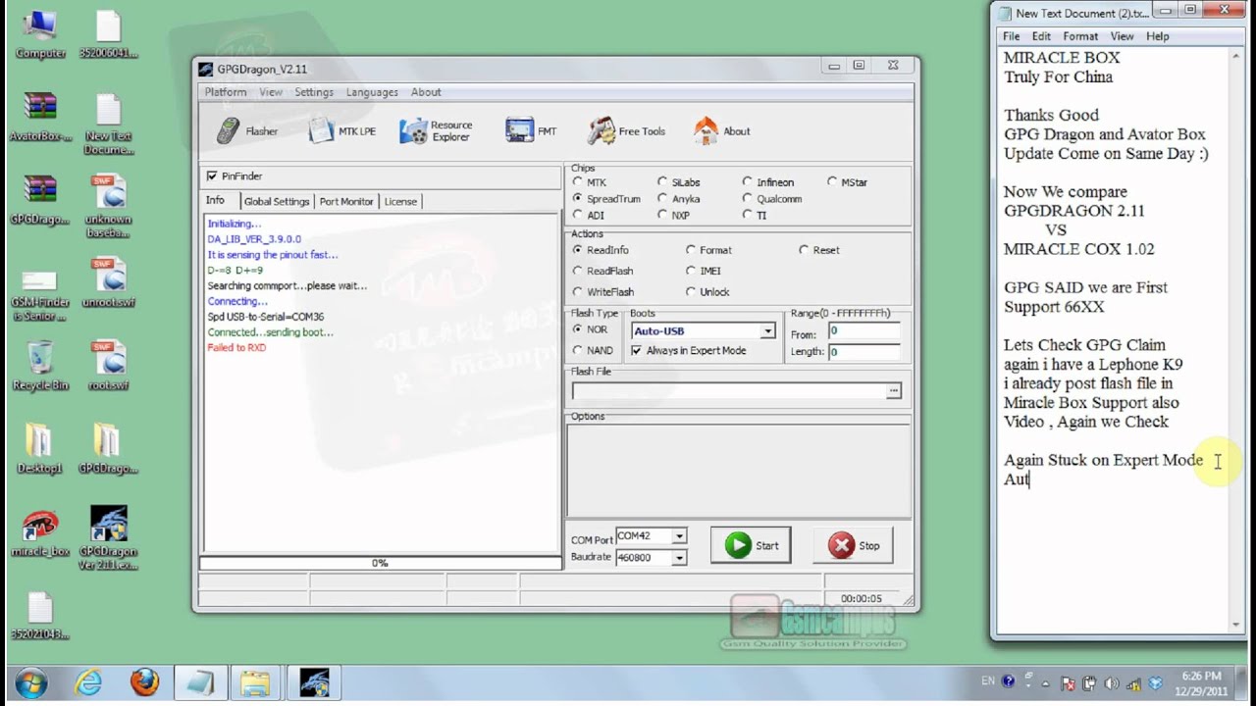The height and width of the screenshot is (706, 1256).
Task: Toggle Always in Expert Mode checkbox
Action: point(637,351)
